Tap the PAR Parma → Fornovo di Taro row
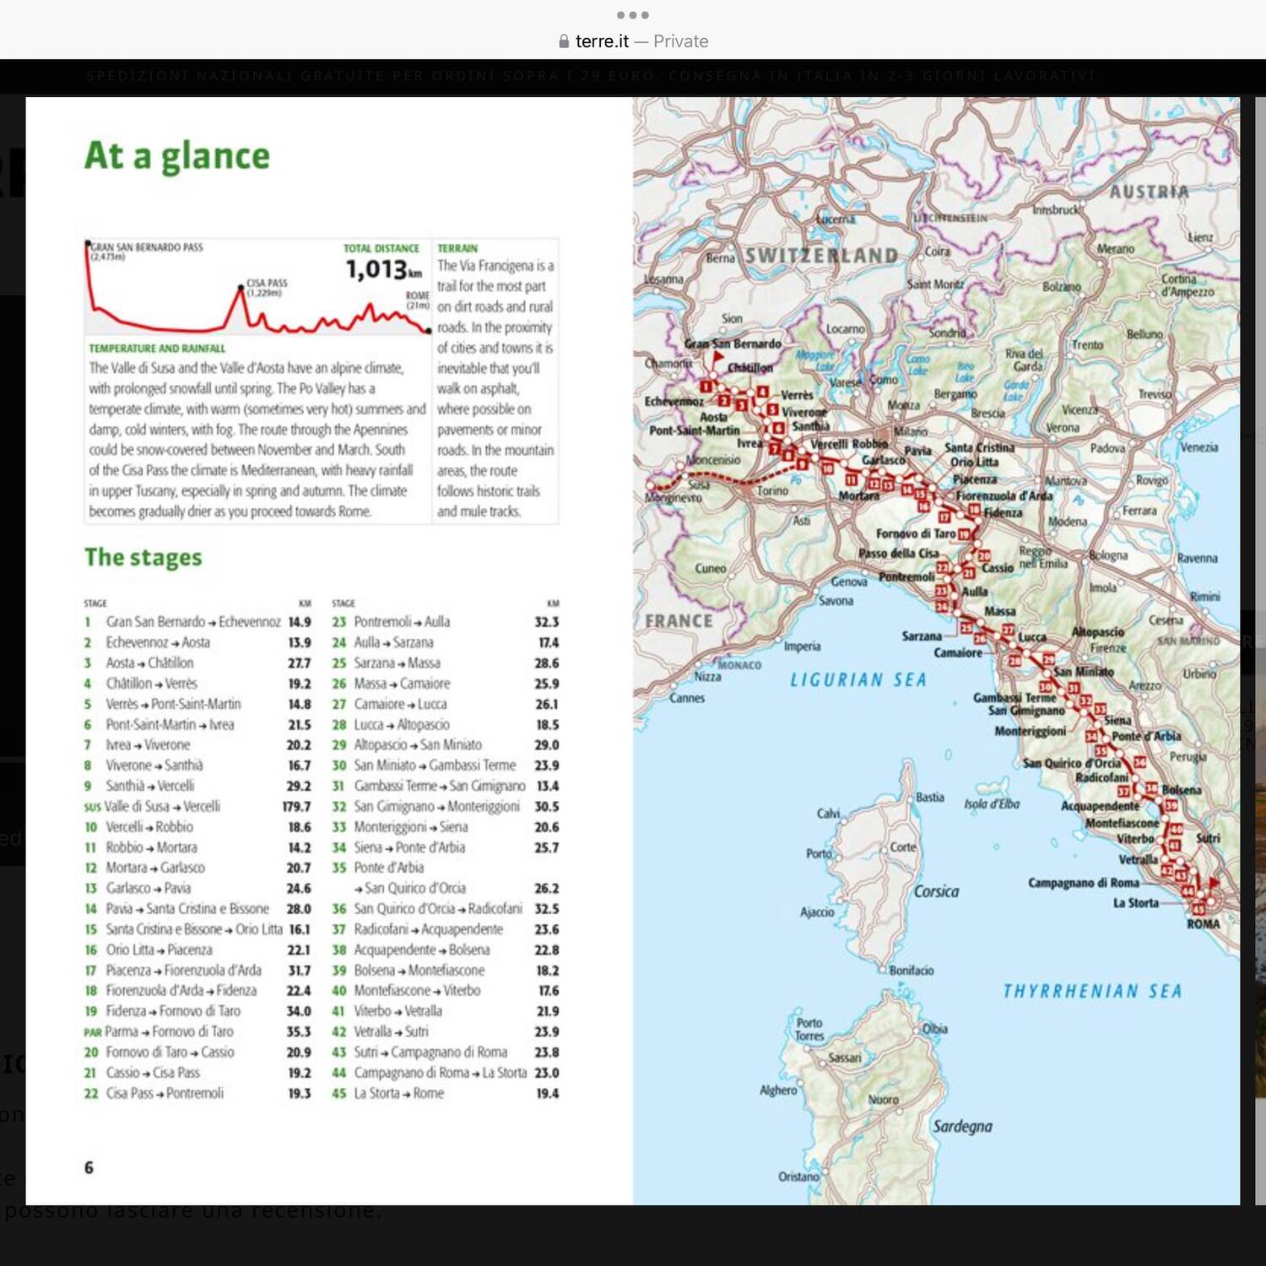The width and height of the screenshot is (1266, 1266). tap(197, 1032)
